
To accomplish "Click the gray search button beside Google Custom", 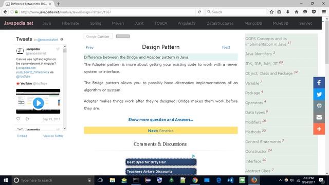I will 123,36.
